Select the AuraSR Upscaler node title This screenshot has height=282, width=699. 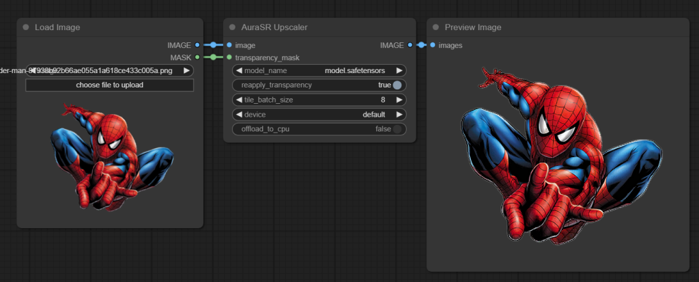coord(274,27)
